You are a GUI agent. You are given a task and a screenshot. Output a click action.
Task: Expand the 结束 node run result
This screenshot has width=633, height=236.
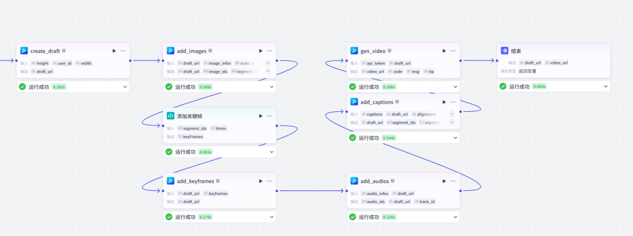(x=605, y=87)
